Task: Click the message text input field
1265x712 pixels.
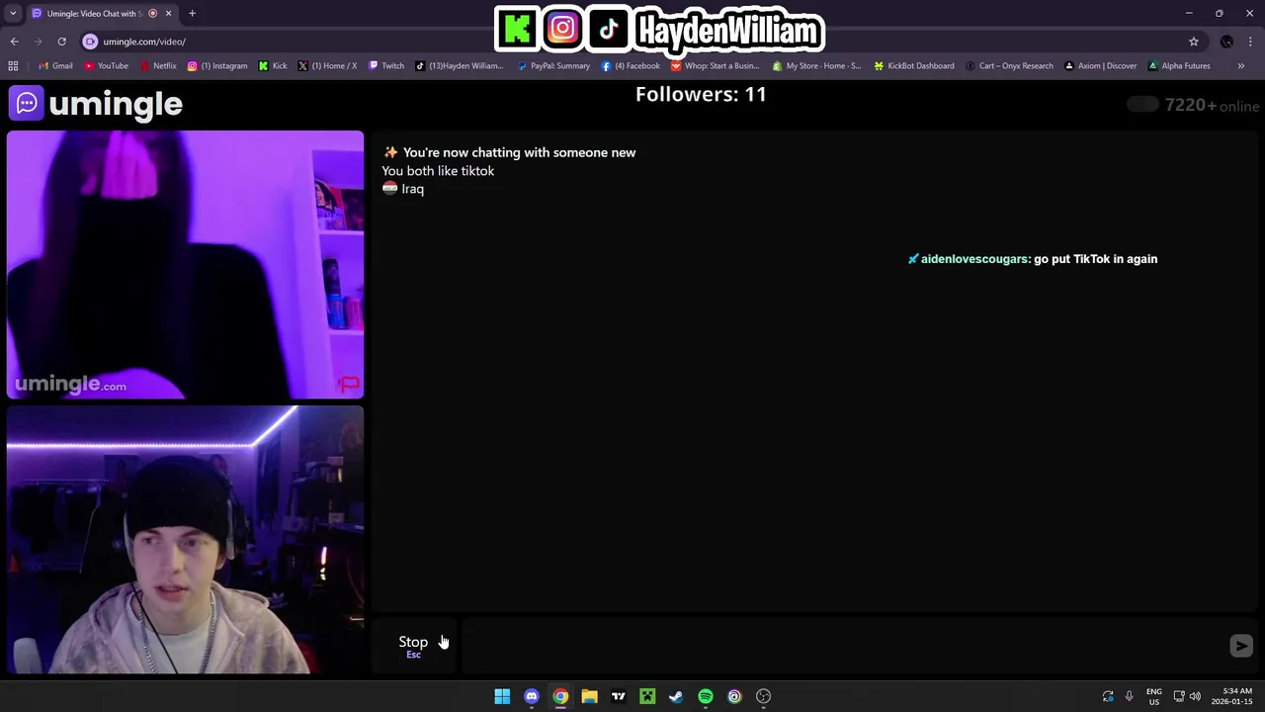Action: click(x=843, y=646)
